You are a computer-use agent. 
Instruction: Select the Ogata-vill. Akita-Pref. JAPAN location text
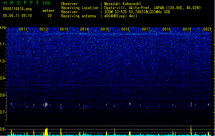[x=152, y=8]
